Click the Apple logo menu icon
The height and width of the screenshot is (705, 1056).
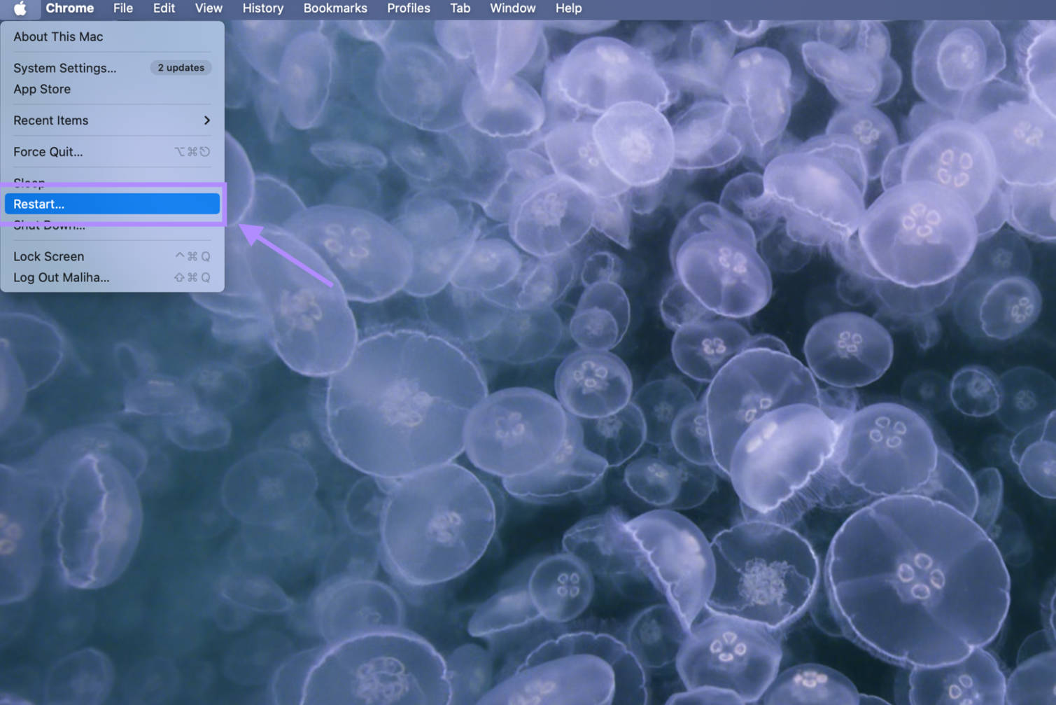[20, 8]
